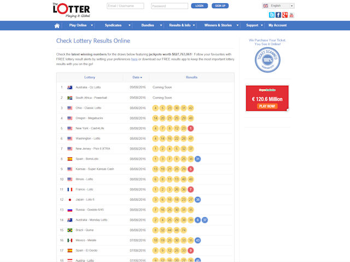Viewport: 350px width, 262px height.
Task: Click the € 120.6 Million jackpot banner
Action: 267,98
